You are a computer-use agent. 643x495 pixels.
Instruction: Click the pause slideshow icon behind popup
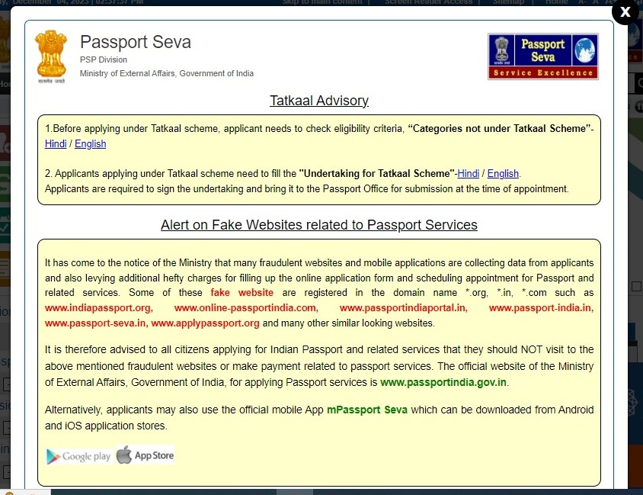tap(639, 107)
